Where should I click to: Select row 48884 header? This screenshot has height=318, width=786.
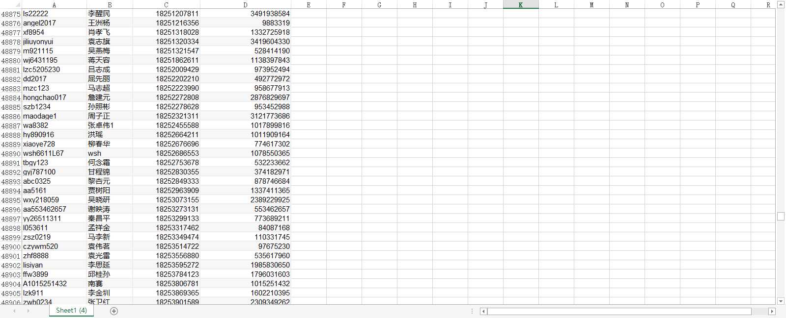pos(11,98)
